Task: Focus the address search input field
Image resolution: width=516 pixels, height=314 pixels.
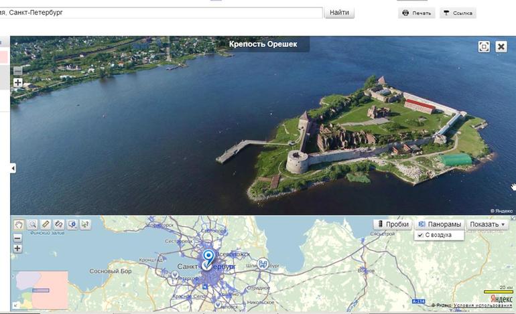Action: 161,13
